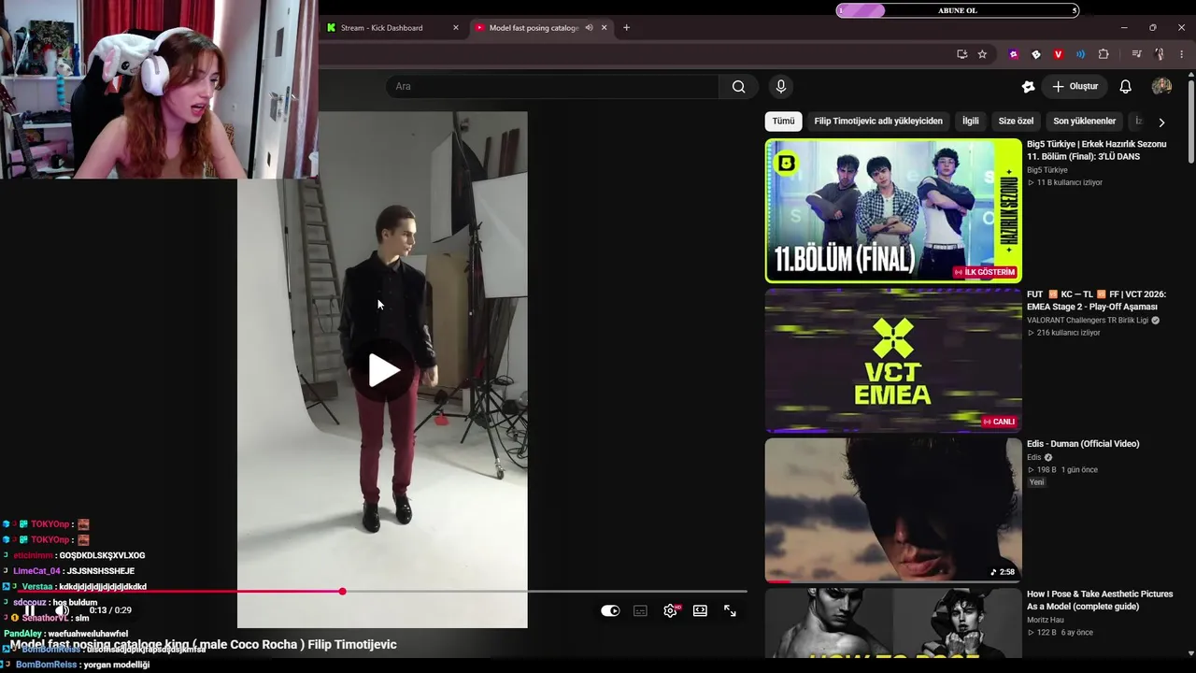1196x673 pixels.
Task: Click the '0:13 / 0:29' time display
Action: click(110, 610)
